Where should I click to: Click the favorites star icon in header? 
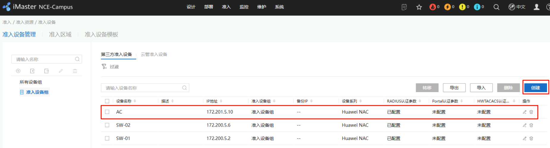[419, 7]
